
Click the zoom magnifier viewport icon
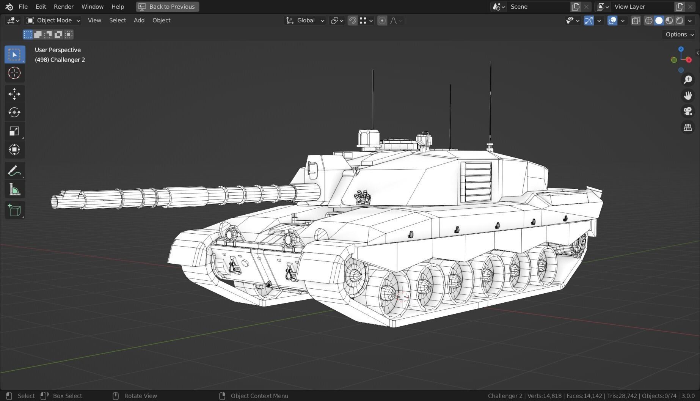point(687,79)
